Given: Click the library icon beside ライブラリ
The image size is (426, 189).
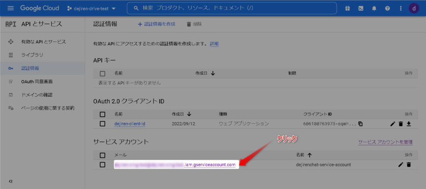Looking at the screenshot, I should click(x=10, y=55).
